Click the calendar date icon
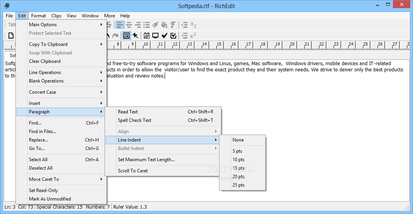413x214 pixels. coord(147,35)
